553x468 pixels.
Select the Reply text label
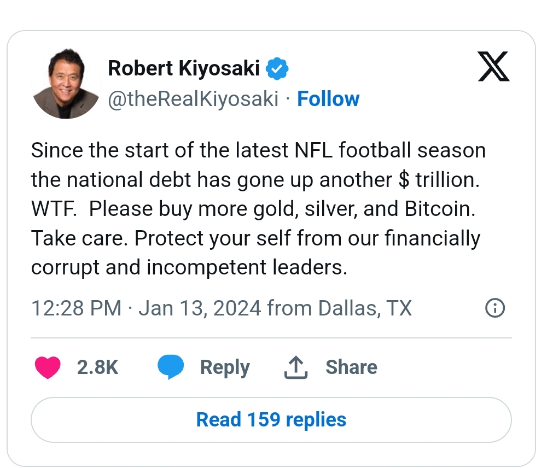coord(225,368)
